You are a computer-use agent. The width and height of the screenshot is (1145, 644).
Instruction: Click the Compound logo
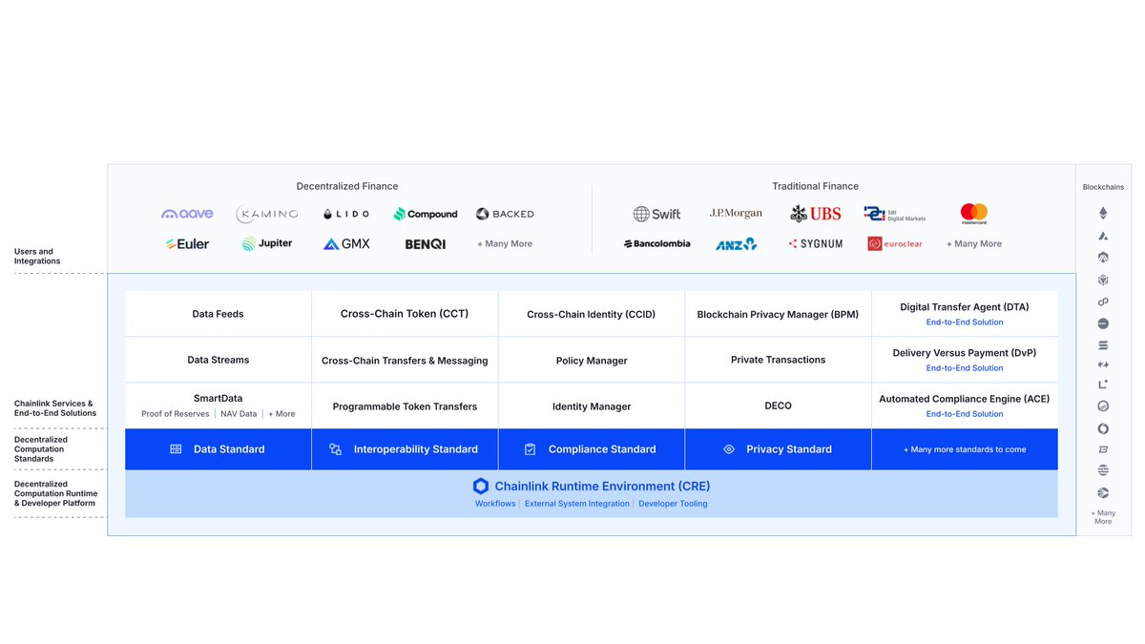point(426,214)
